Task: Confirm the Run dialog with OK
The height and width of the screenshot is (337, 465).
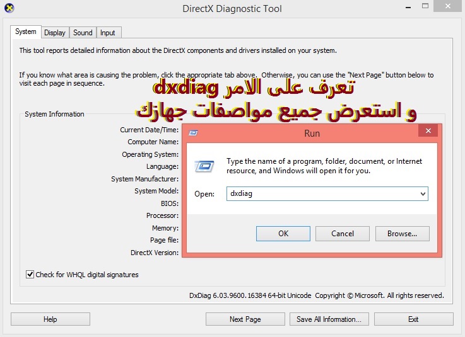Action: pos(283,234)
